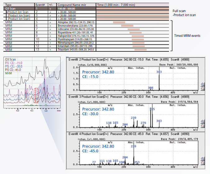
Task: Click the Risperidone time range bar
Action: pos(135,33)
